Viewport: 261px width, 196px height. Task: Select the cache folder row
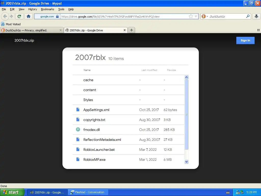tap(128, 80)
